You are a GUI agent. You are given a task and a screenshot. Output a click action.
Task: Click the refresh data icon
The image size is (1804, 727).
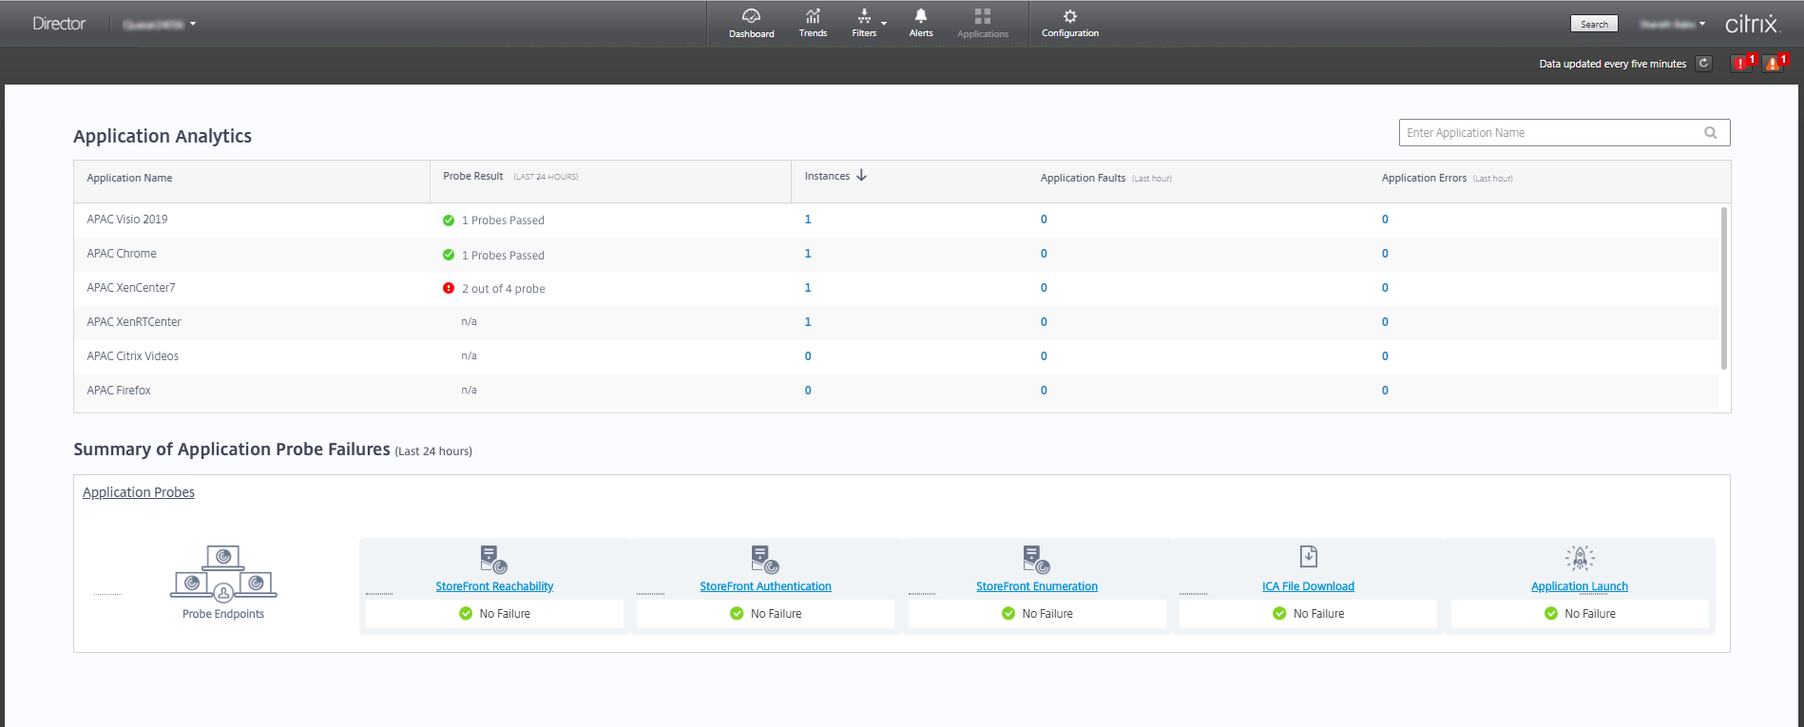point(1704,64)
